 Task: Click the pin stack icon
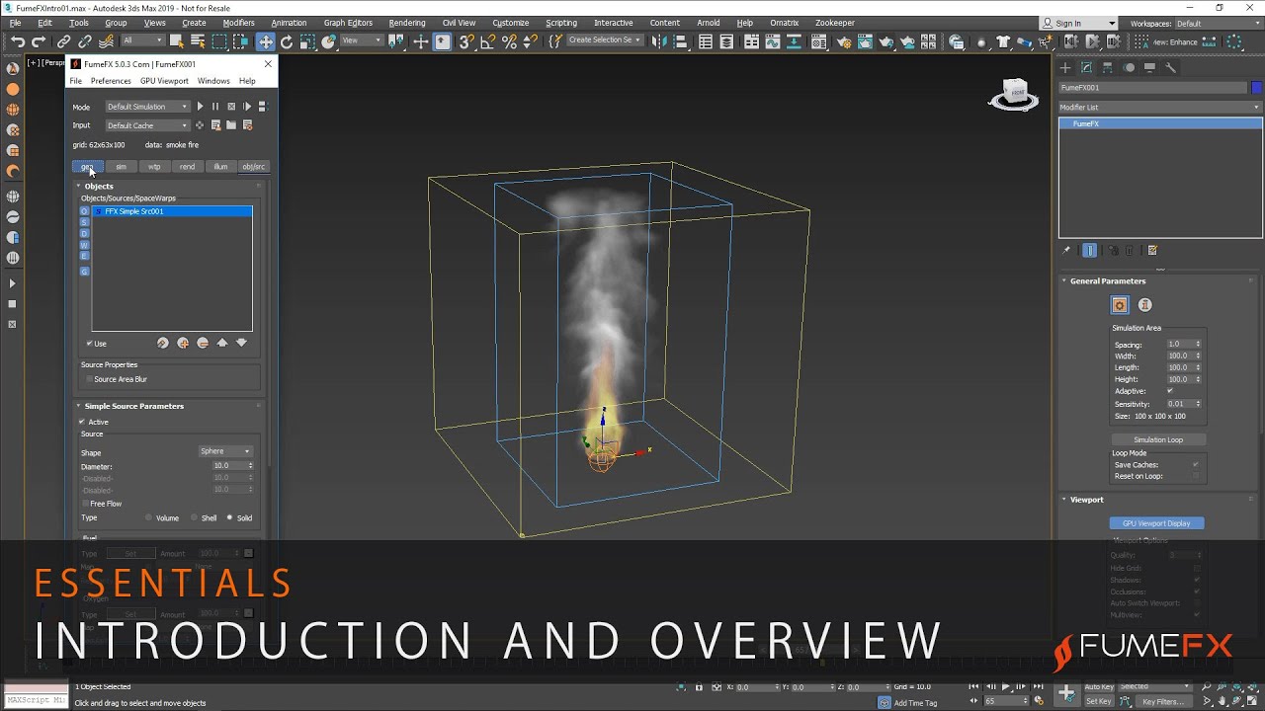[x=1067, y=251]
